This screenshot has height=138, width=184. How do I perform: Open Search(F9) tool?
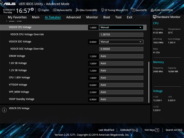click(139, 10)
